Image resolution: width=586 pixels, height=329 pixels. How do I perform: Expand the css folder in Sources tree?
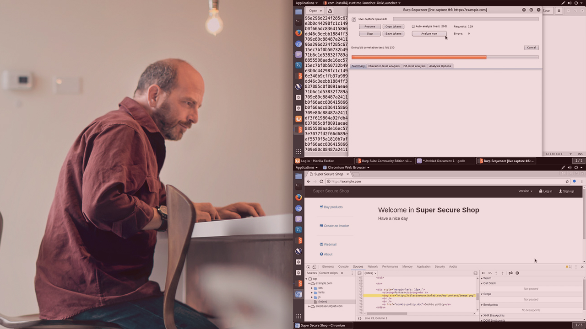(312, 288)
